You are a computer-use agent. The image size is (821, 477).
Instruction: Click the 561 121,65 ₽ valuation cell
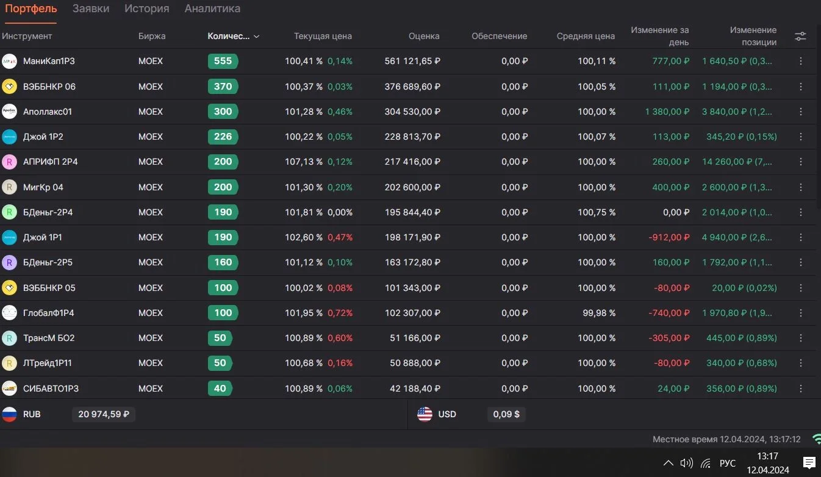(x=412, y=61)
